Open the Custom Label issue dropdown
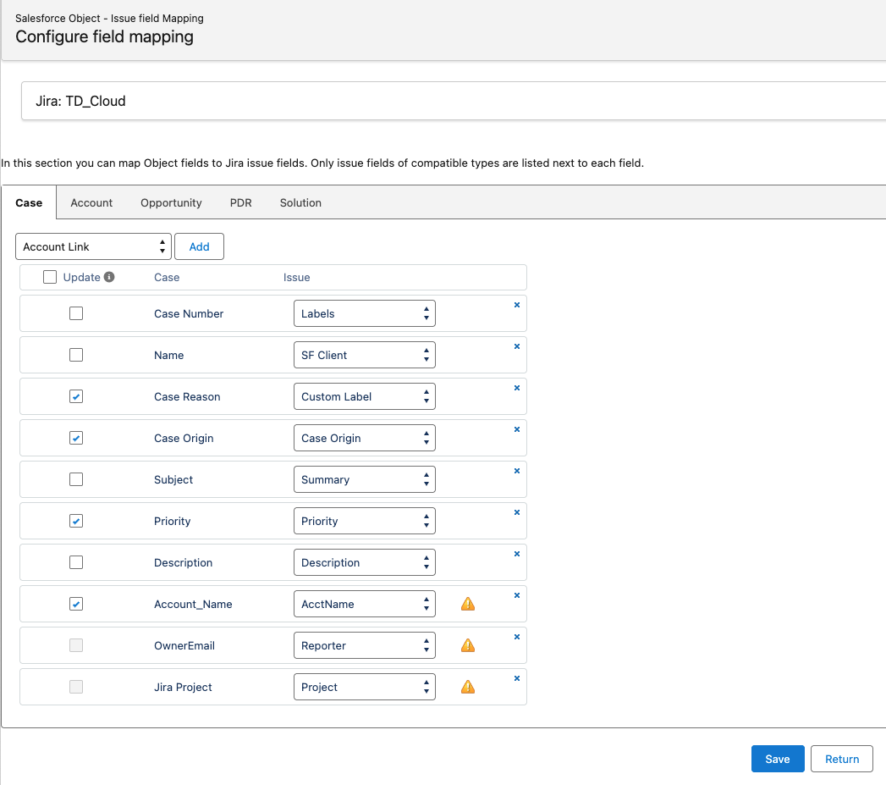 point(365,396)
